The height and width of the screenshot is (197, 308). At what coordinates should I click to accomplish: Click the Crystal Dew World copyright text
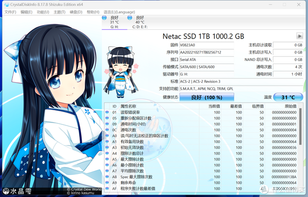84,189
